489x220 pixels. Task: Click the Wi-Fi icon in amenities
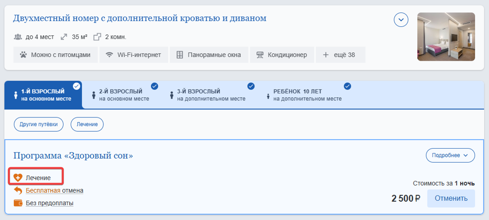(x=109, y=55)
